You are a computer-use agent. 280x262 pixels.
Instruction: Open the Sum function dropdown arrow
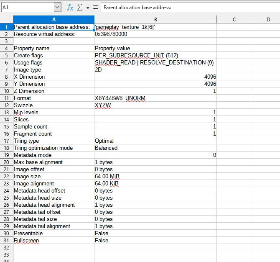coord(88,8)
